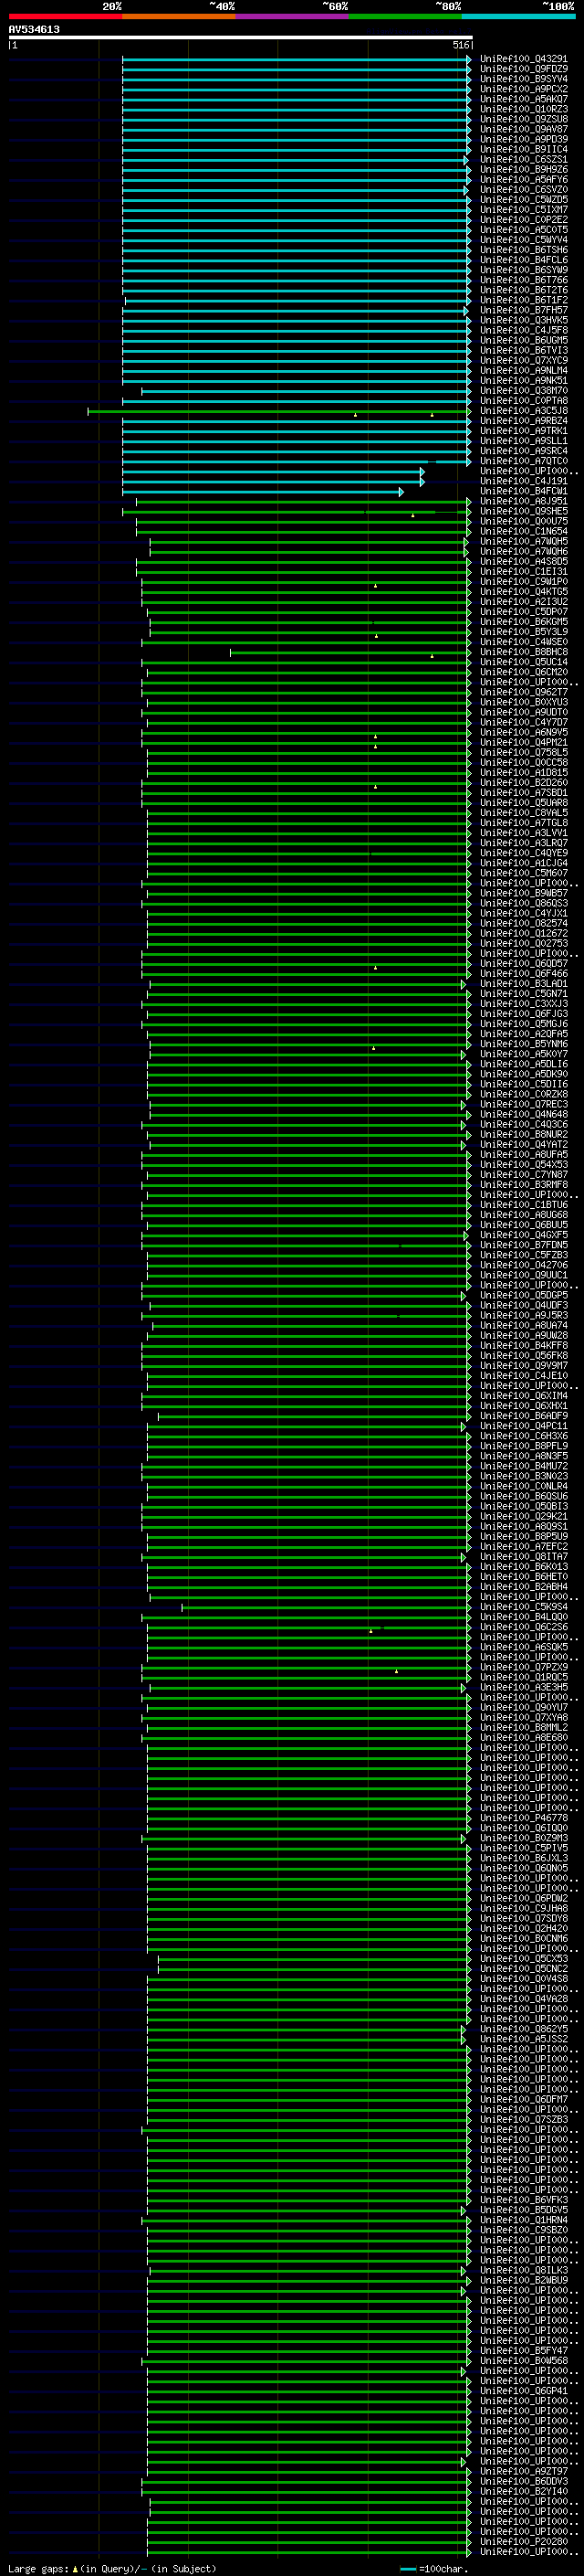This screenshot has height=2576, width=584.
Task: Click the green ~80% identity legend bar
Action: [405, 16]
